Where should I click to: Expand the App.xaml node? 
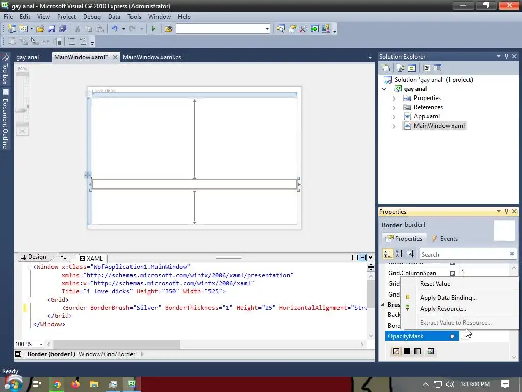394,117
